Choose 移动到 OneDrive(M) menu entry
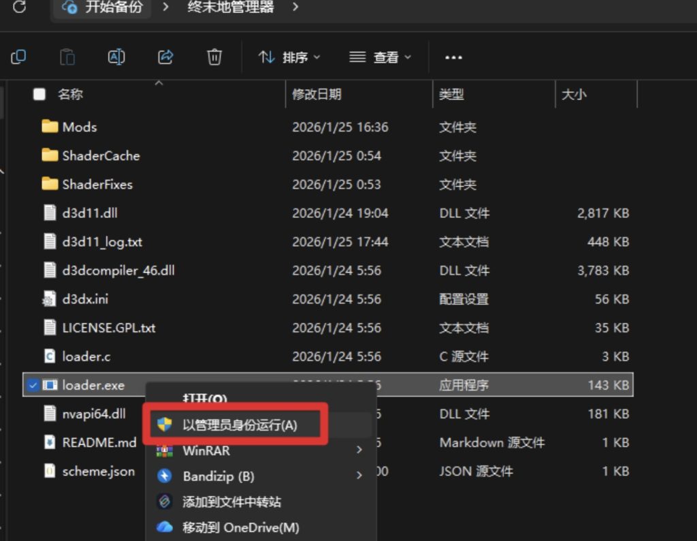Viewport: 697px width, 541px height. coord(240,527)
